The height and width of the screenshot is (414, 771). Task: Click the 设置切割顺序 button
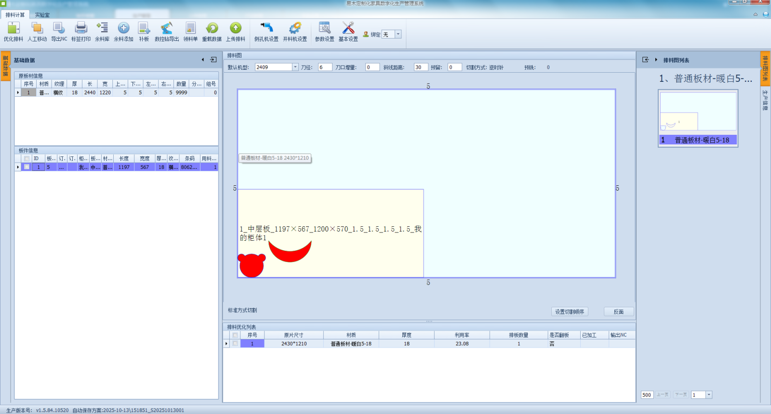(570, 312)
